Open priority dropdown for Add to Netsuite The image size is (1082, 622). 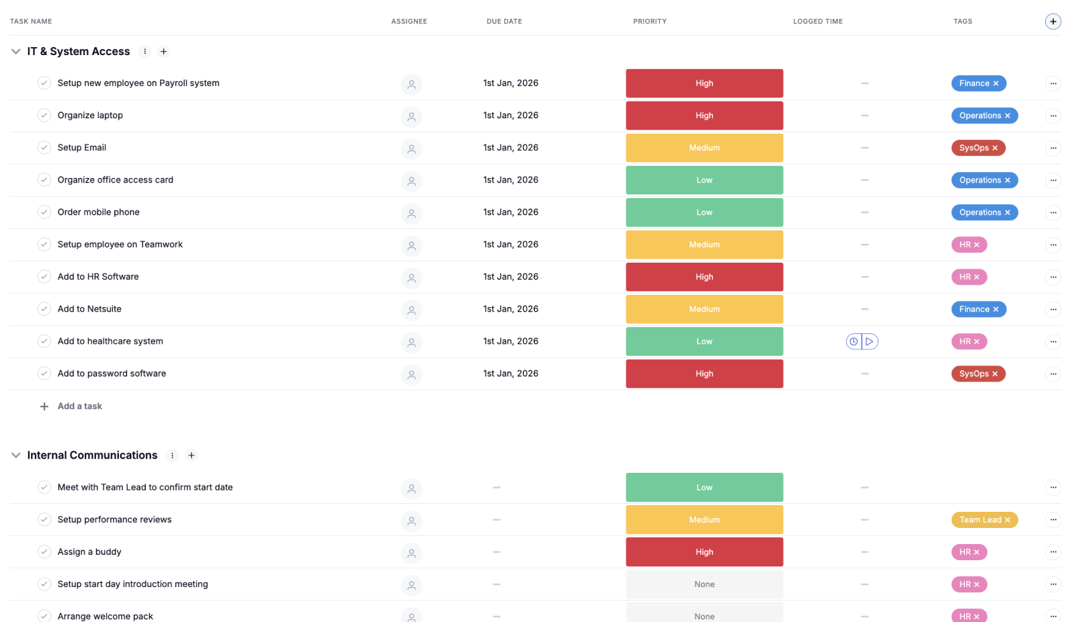point(704,310)
